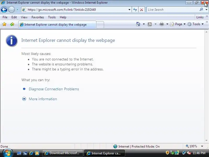Click the RSS Feeds icon

click(150, 24)
